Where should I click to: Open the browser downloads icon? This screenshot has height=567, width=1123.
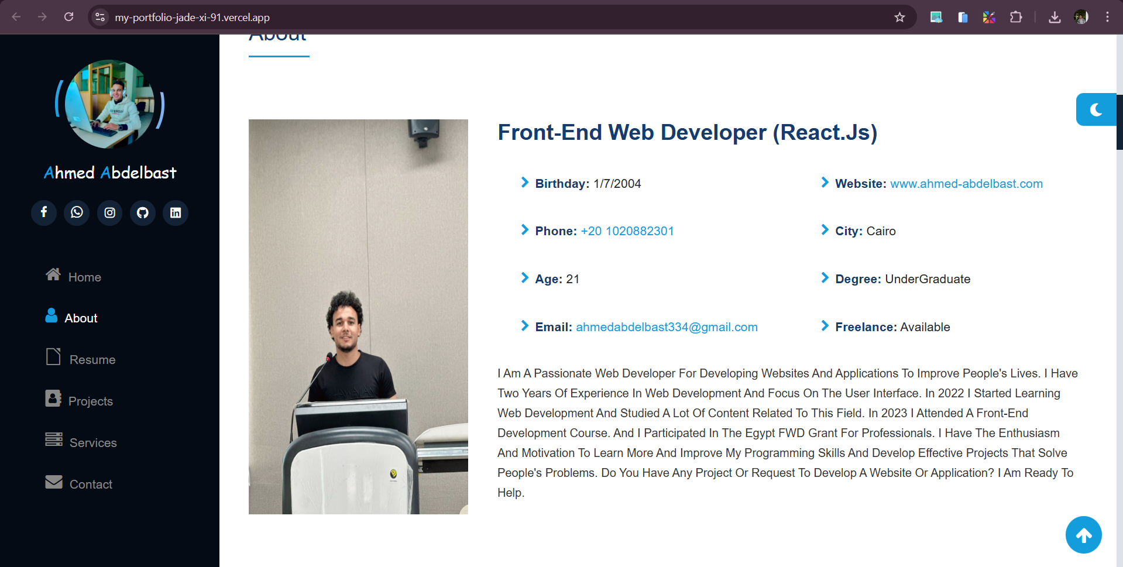[1055, 17]
